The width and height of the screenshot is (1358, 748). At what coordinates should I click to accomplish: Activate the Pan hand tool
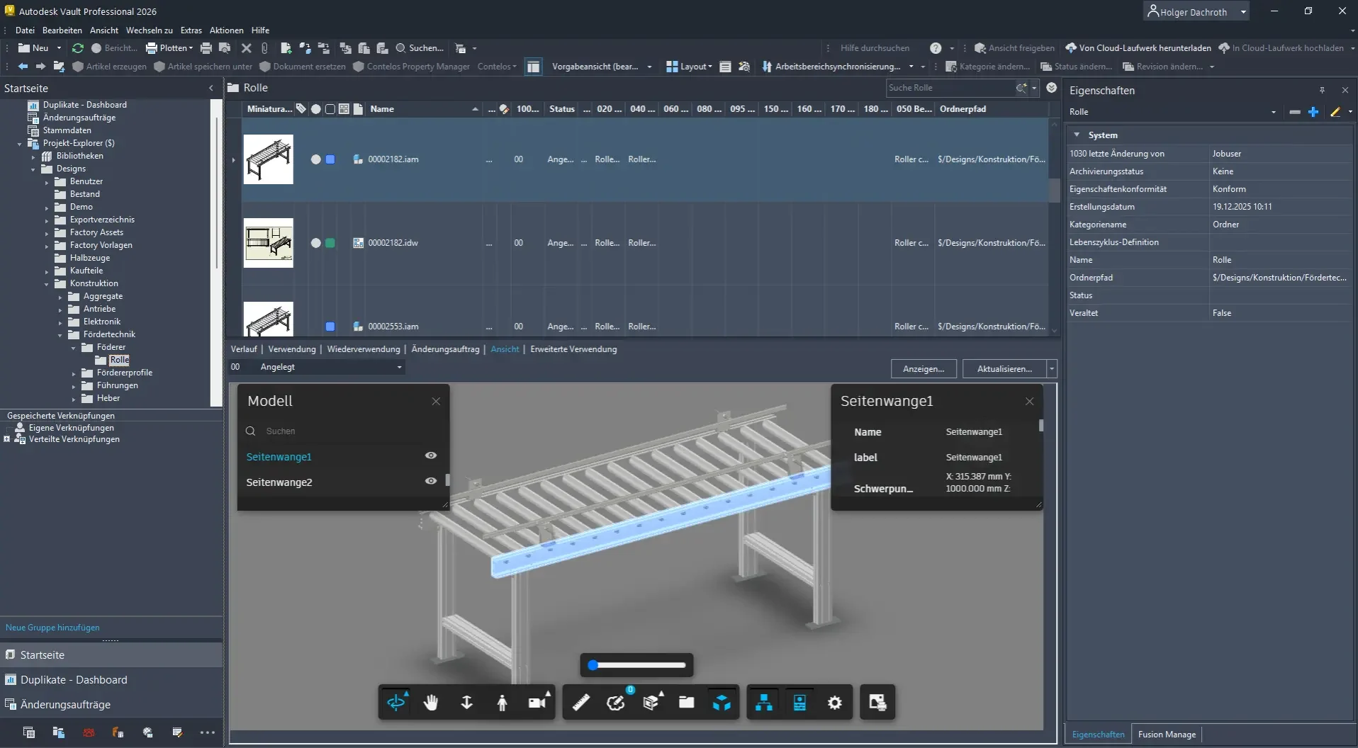point(431,702)
